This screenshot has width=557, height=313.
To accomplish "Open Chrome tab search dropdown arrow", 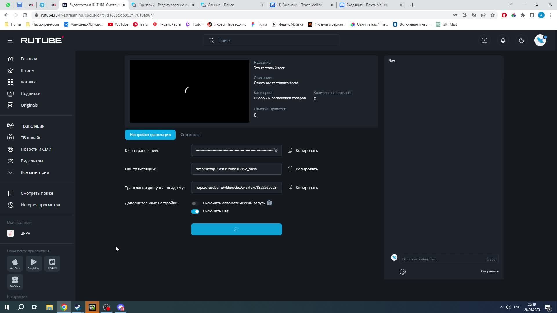I will tap(510, 4).
